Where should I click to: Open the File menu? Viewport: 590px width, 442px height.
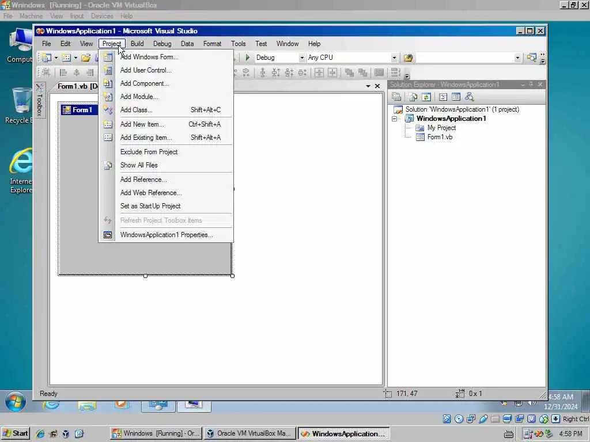pos(46,44)
